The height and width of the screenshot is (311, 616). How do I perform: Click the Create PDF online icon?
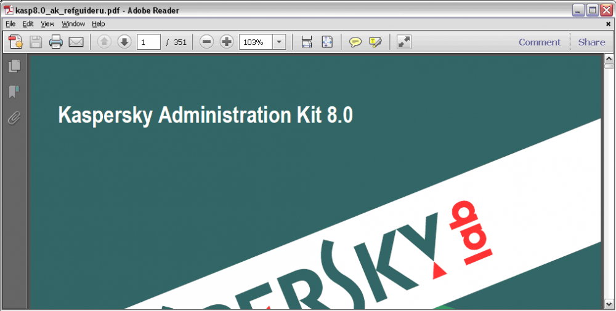(x=16, y=42)
